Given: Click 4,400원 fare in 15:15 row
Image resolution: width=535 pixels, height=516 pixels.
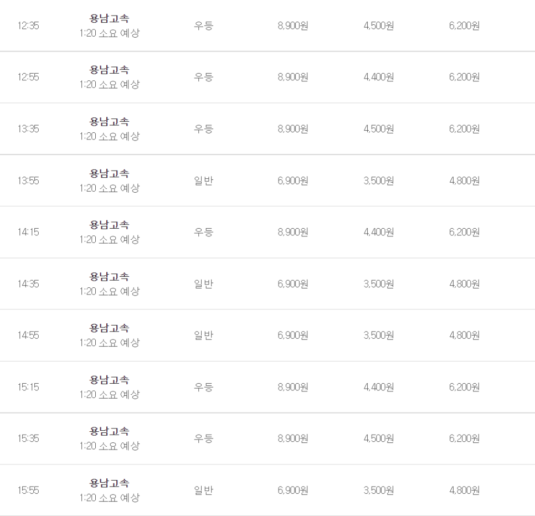Looking at the screenshot, I should pos(379,387).
